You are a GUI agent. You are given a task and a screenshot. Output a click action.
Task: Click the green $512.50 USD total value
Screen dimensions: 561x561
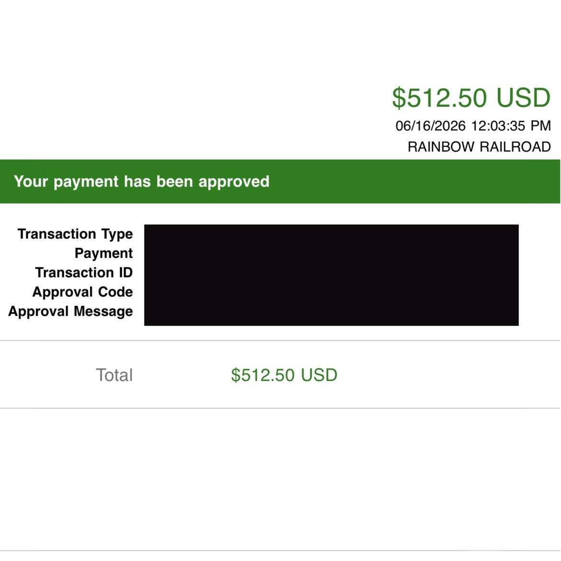284,375
